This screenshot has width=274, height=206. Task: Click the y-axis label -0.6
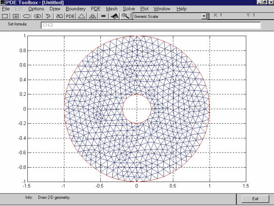click(22, 153)
